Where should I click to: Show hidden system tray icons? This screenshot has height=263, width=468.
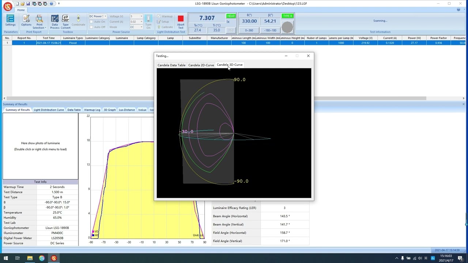(397, 258)
